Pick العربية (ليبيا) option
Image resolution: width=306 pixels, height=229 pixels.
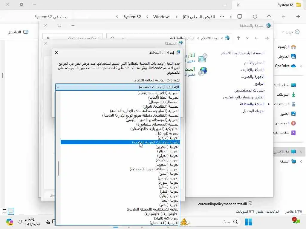tap(120, 201)
